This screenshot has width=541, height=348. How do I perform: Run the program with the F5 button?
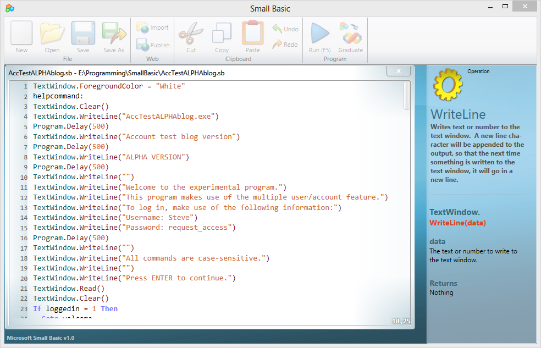pos(320,37)
